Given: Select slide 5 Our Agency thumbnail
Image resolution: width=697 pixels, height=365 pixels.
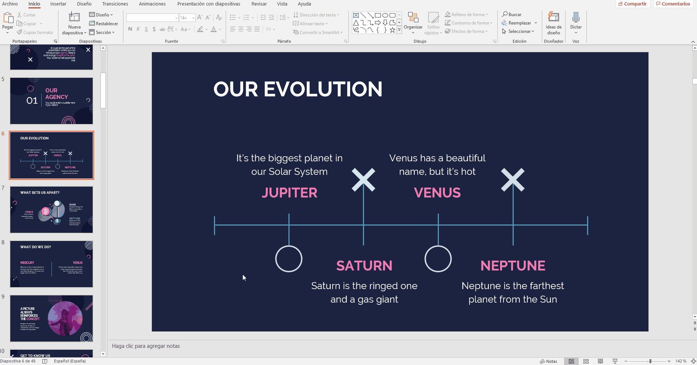Looking at the screenshot, I should pos(51,101).
